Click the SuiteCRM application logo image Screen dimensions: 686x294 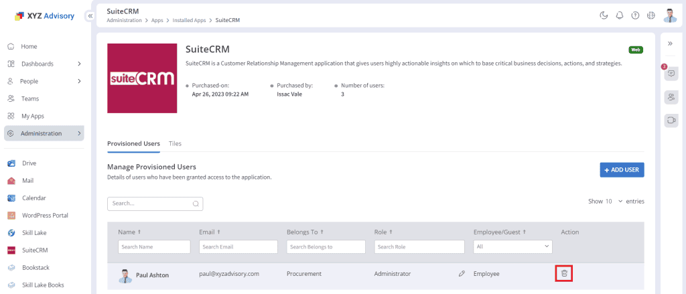coord(142,78)
